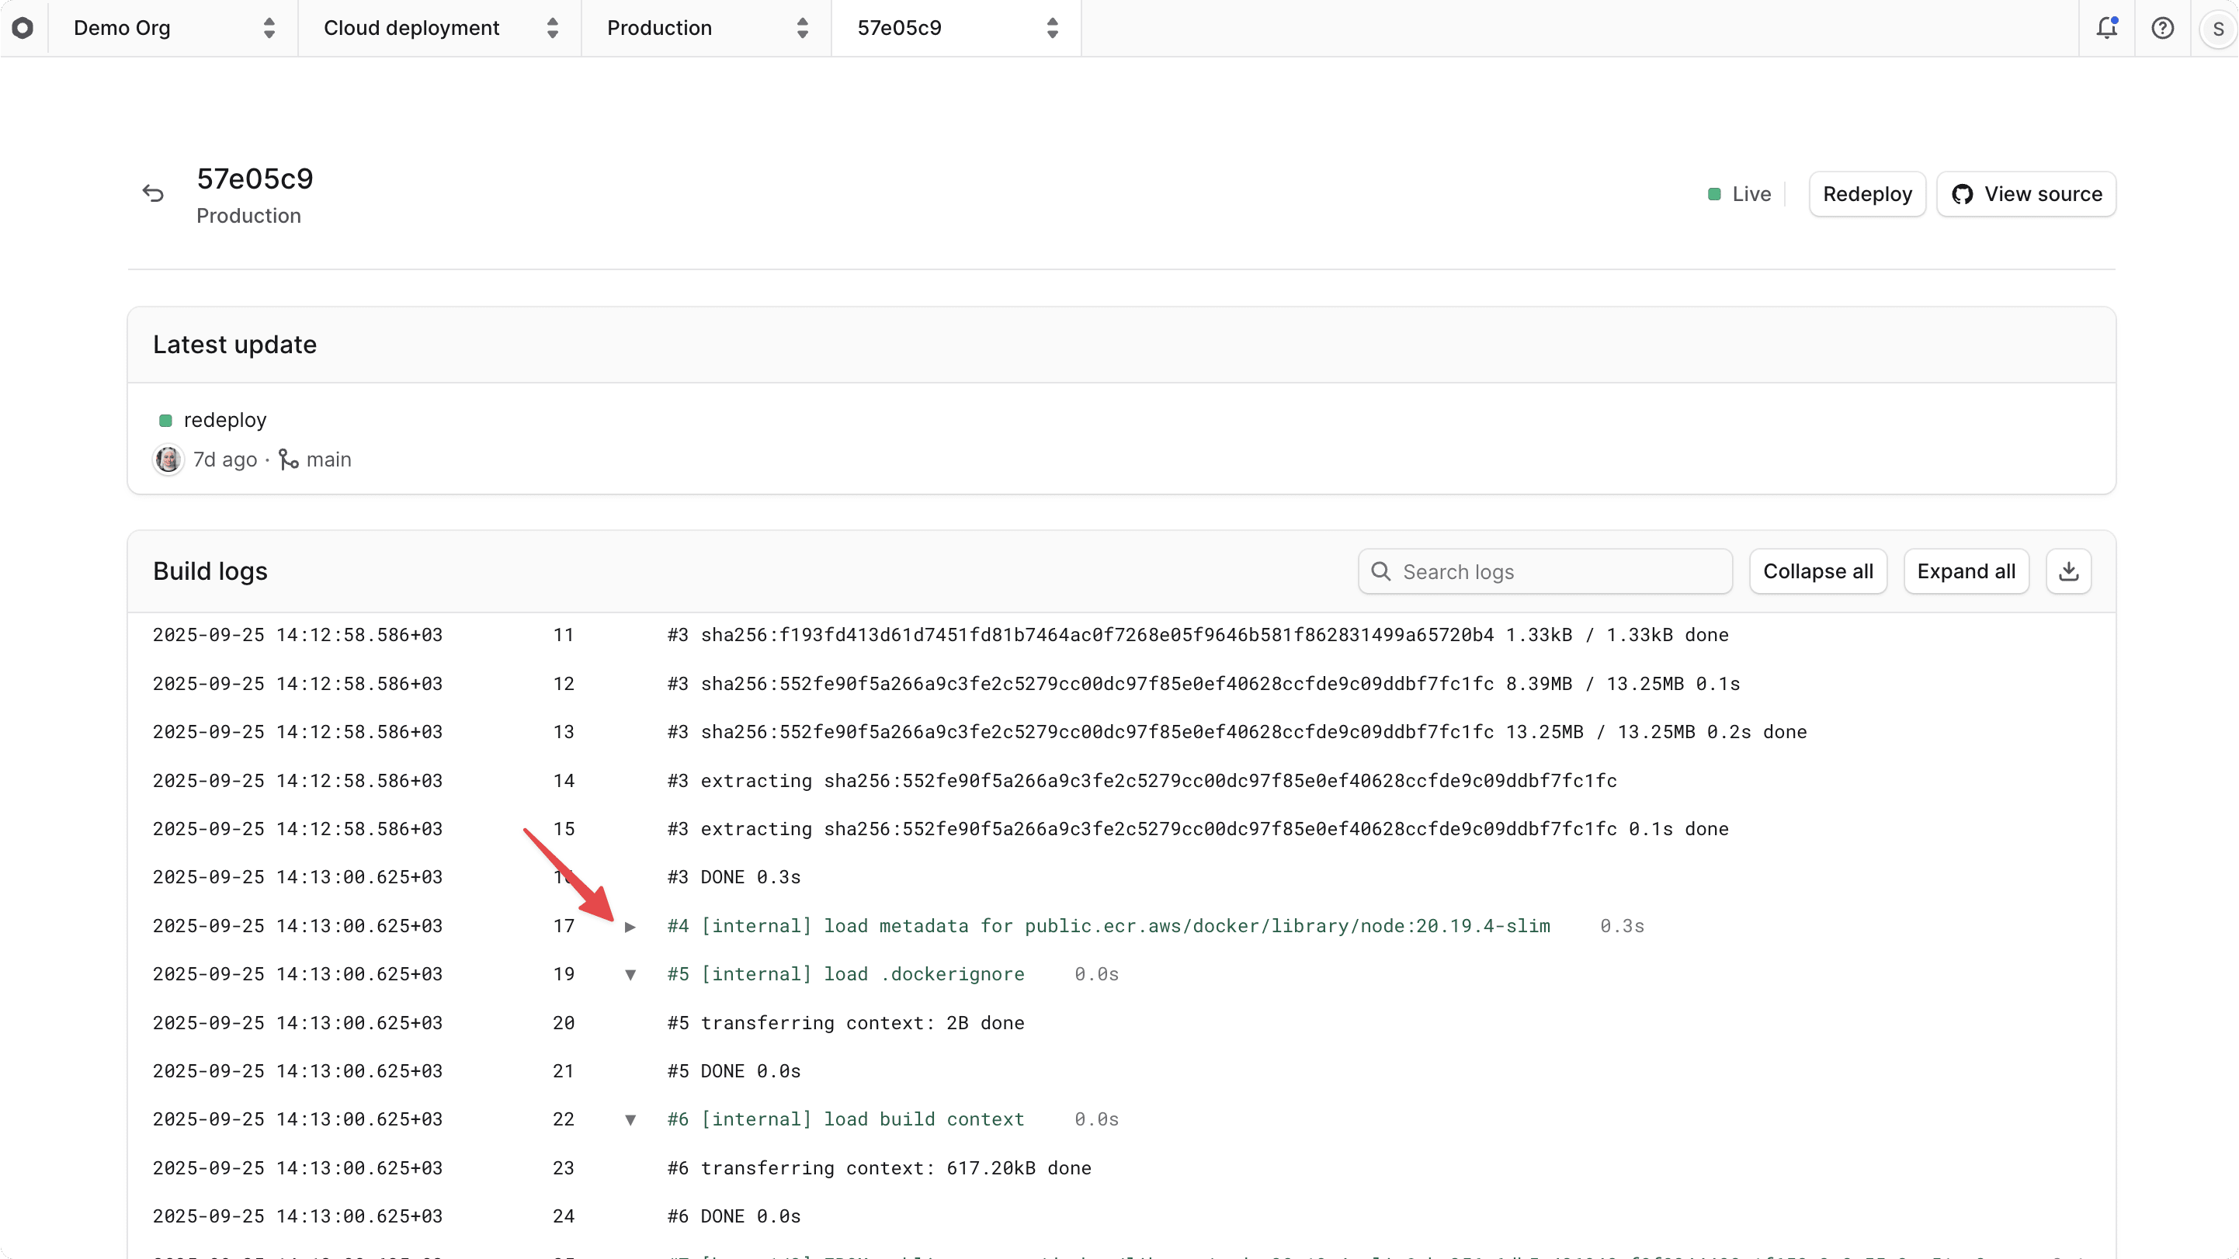
Task: Click the Redeploy button
Action: coord(1867,194)
